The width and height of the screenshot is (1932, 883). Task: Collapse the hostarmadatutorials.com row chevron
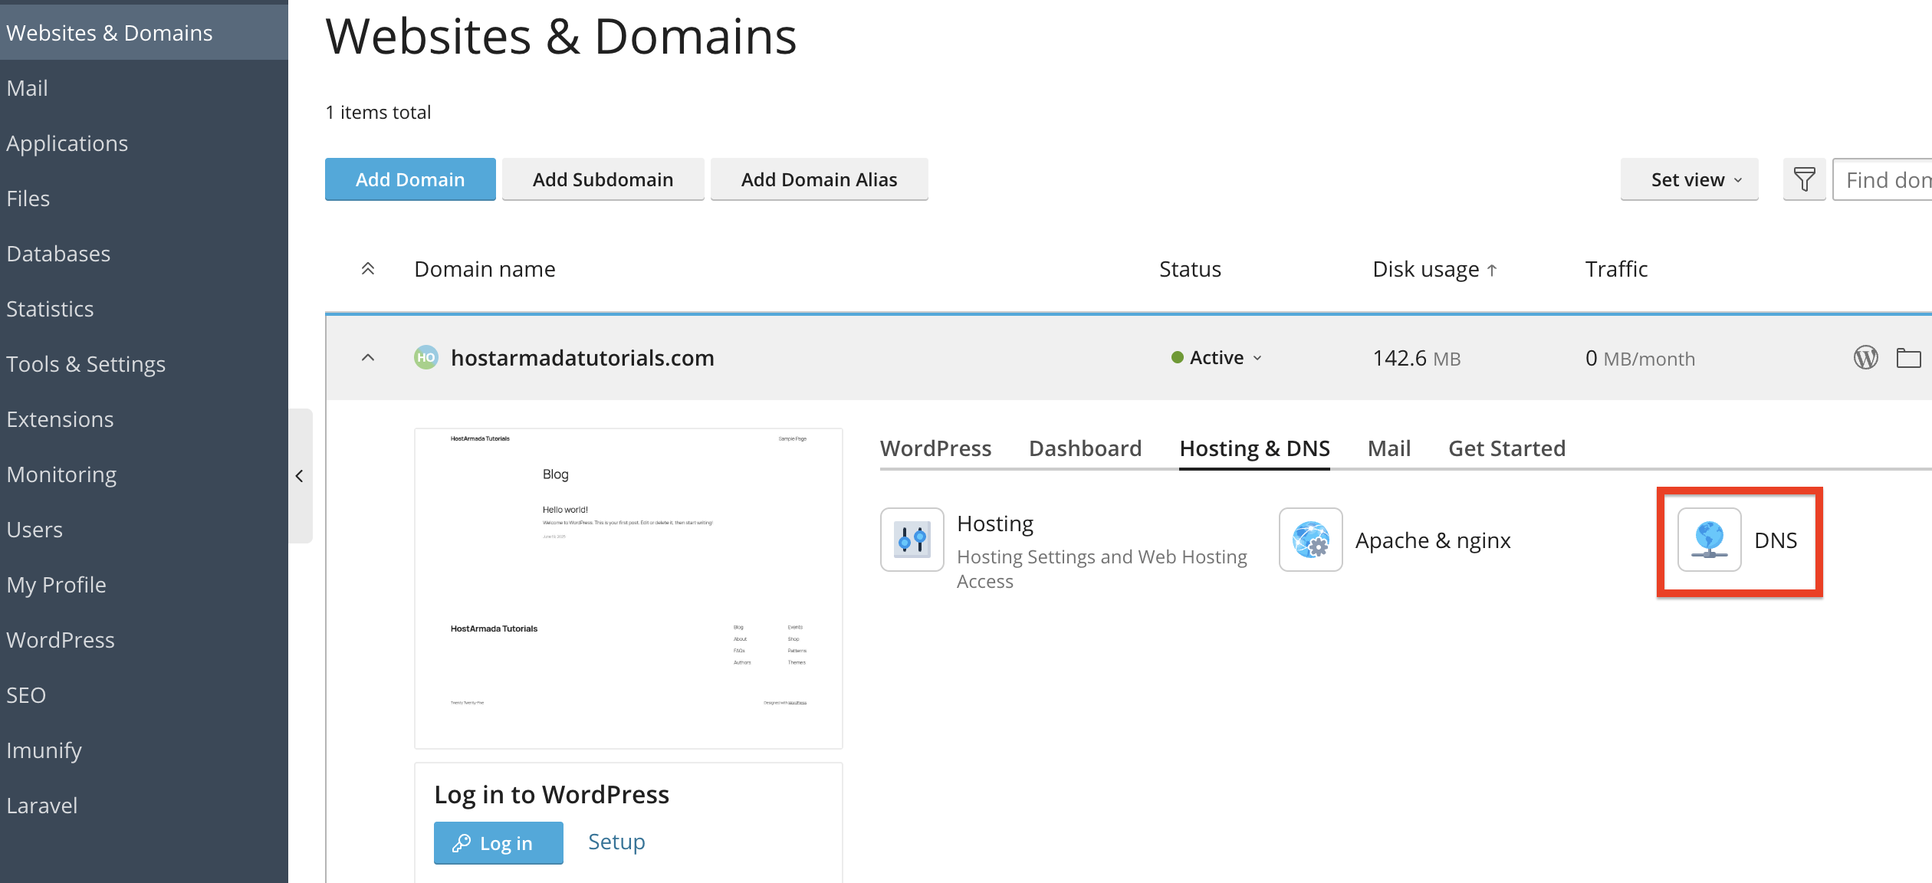coord(369,357)
